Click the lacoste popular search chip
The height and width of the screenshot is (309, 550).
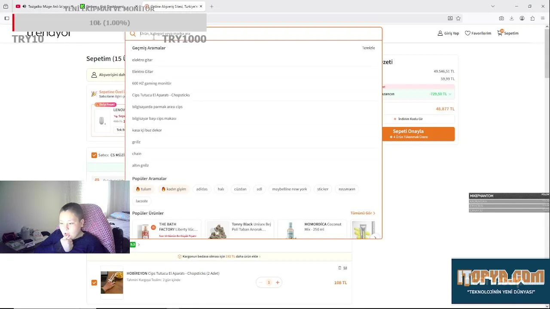[142, 201]
